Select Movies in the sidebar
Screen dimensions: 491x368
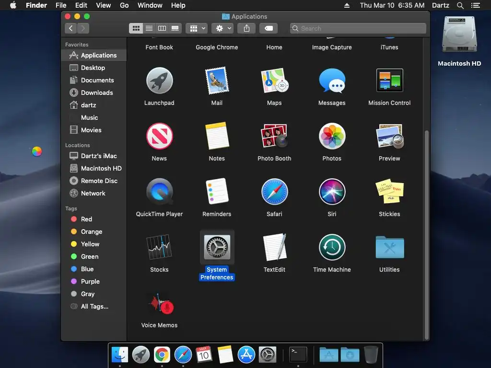(94, 130)
